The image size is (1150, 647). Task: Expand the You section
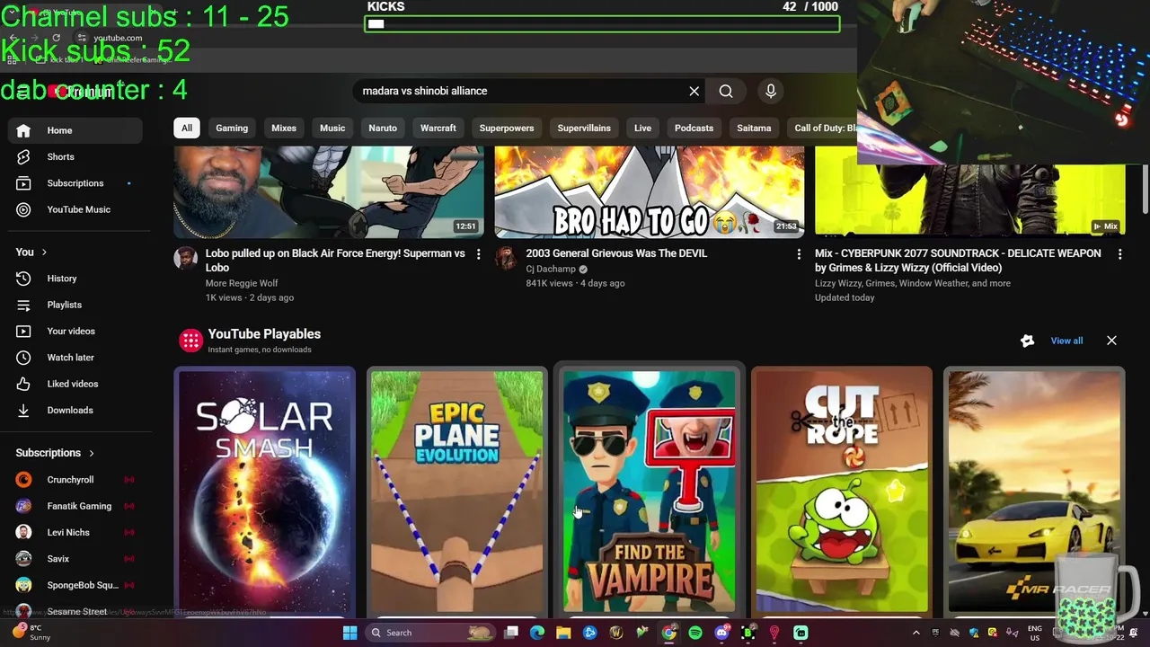31,252
